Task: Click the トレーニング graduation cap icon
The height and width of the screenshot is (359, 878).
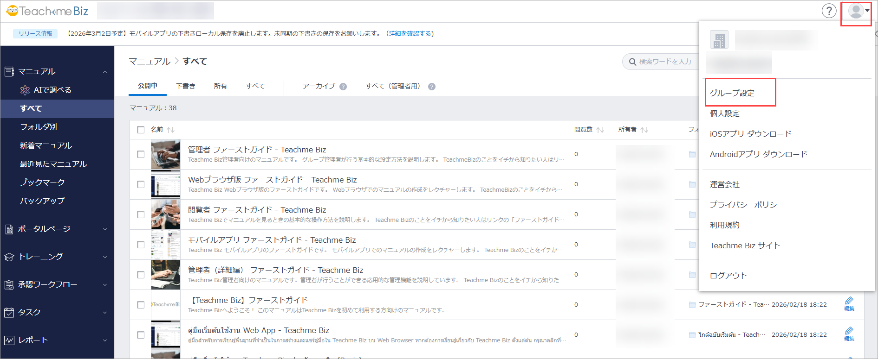Action: coord(9,257)
